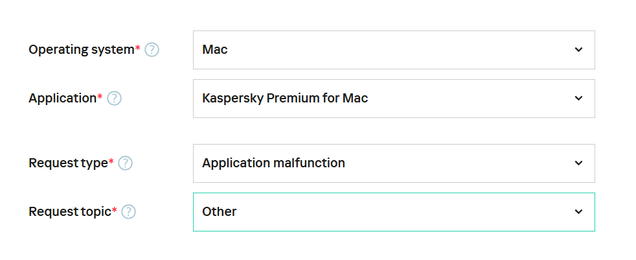This screenshot has width=636, height=260.
Task: Click the question mark next to Application
Action: pos(114,99)
